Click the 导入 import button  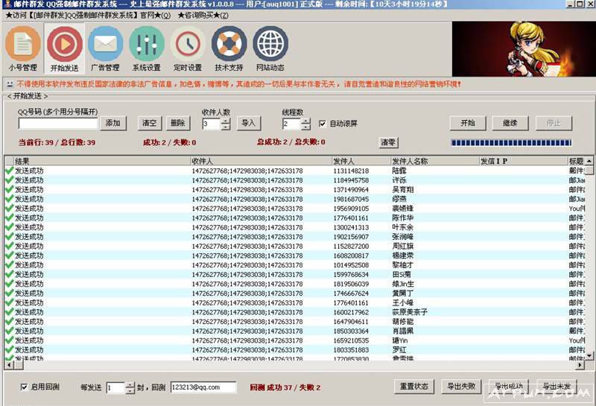tap(248, 124)
